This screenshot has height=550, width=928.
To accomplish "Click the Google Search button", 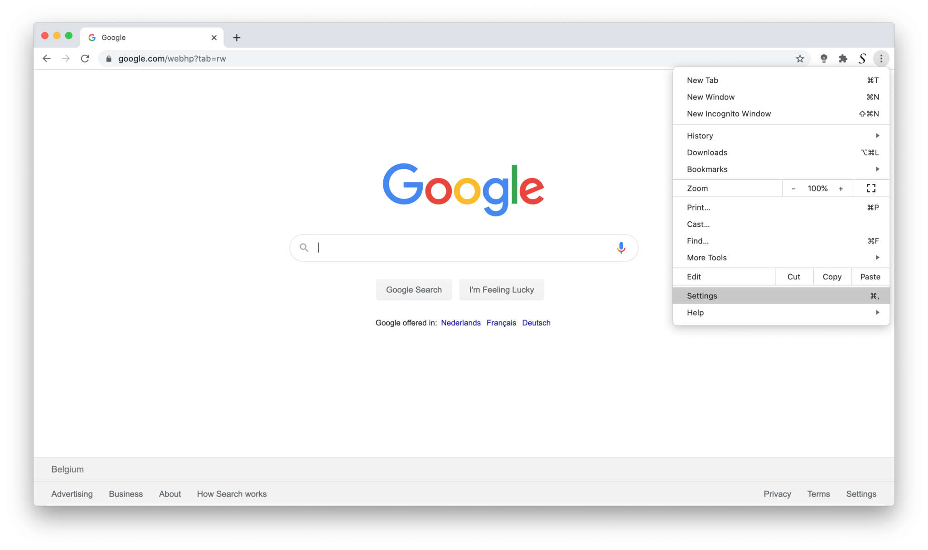I will 414,289.
